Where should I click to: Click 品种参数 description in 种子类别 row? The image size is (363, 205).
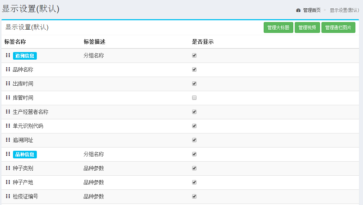pyautogui.click(x=94, y=168)
